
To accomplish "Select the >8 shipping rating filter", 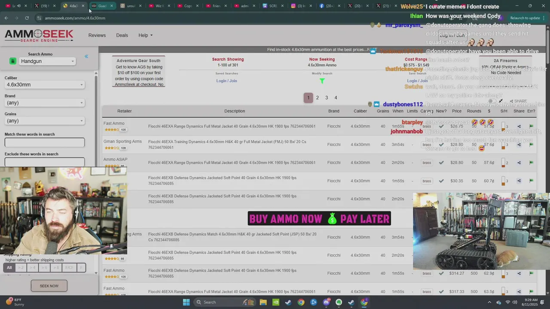I will [56, 268].
